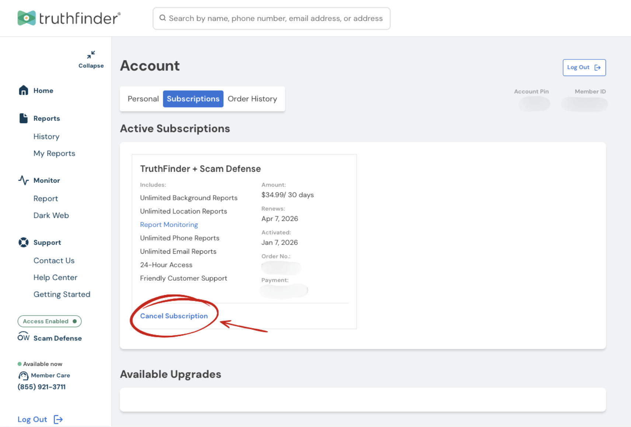Open Reports History
This screenshot has width=631, height=427.
(x=46, y=136)
